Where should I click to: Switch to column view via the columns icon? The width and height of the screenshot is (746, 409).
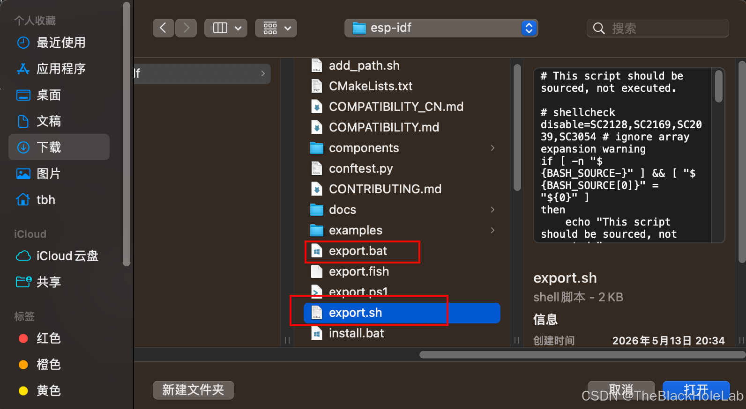pos(220,28)
